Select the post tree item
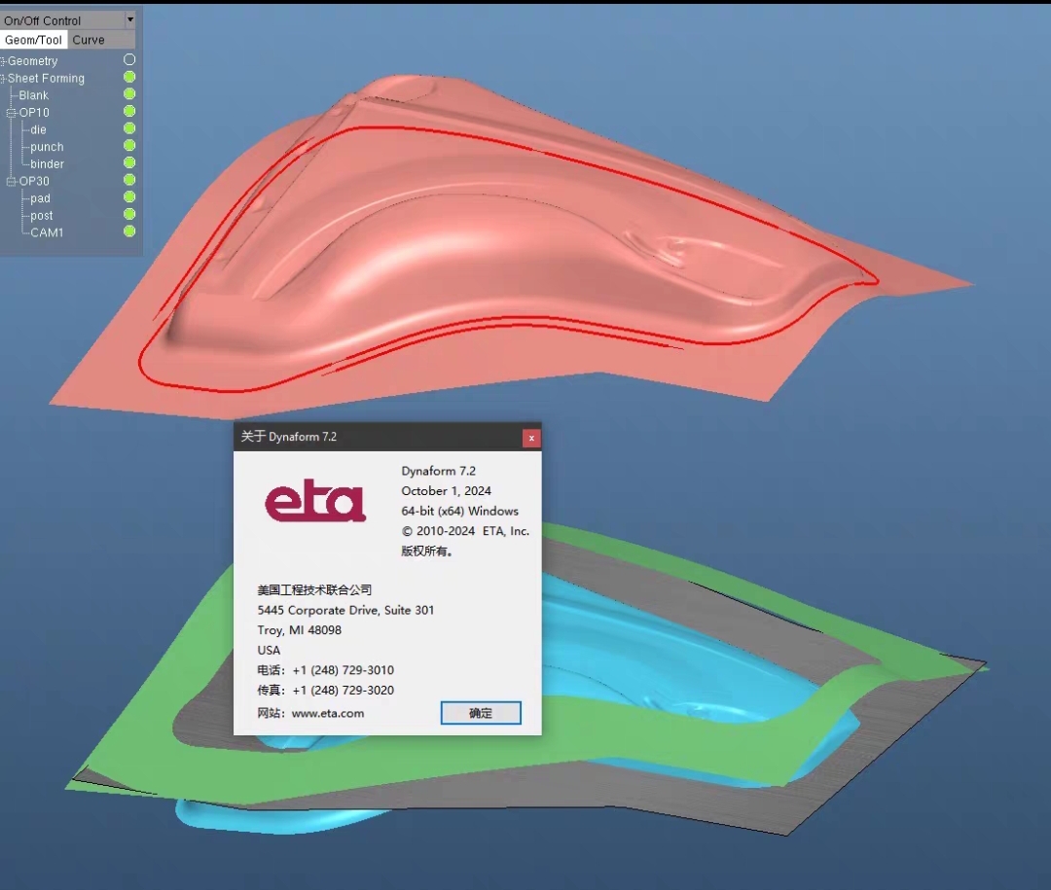 click(42, 216)
